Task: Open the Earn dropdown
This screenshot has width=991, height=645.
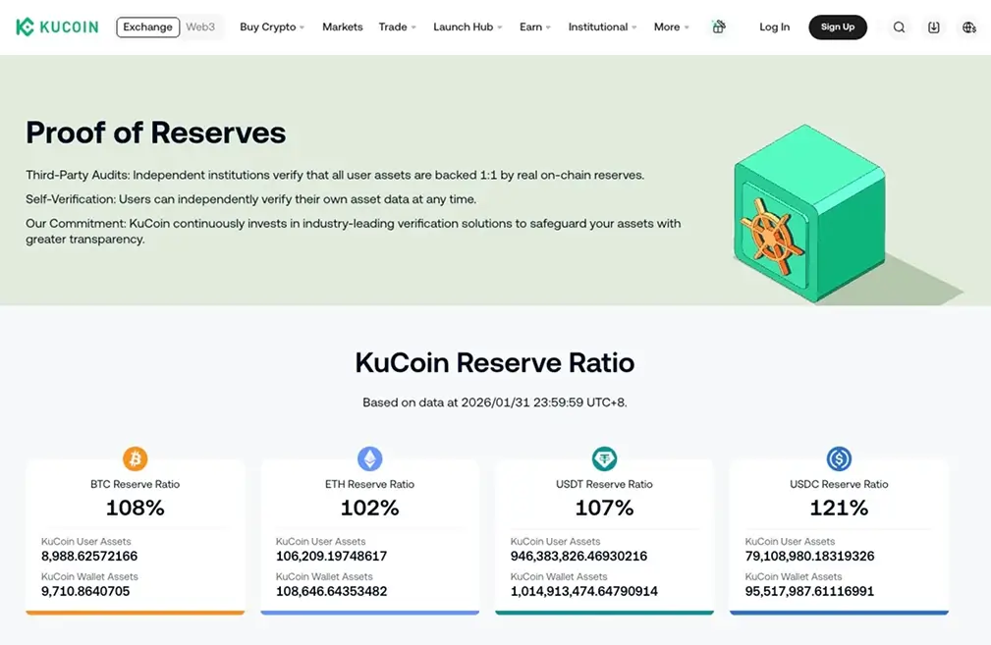Action: click(533, 27)
